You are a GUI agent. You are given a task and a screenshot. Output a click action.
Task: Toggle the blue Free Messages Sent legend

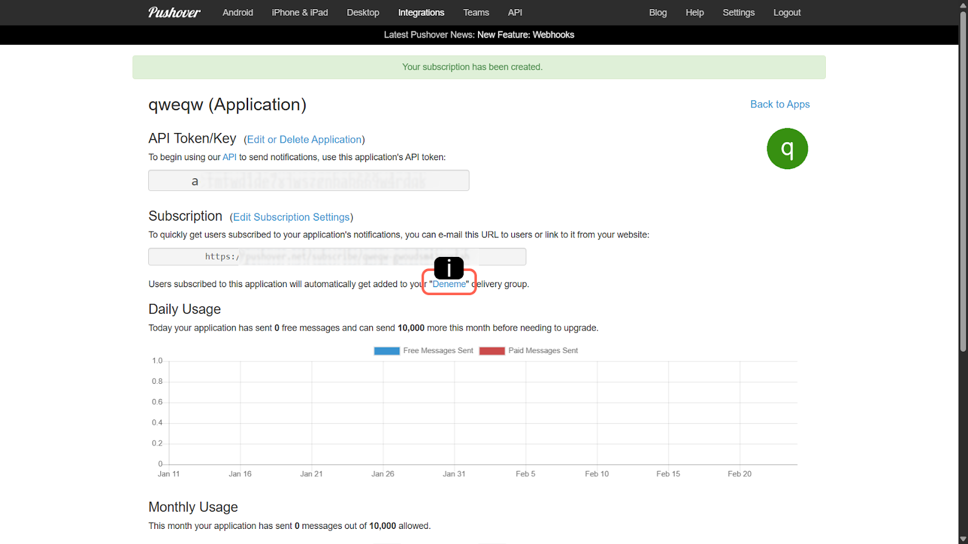click(423, 351)
